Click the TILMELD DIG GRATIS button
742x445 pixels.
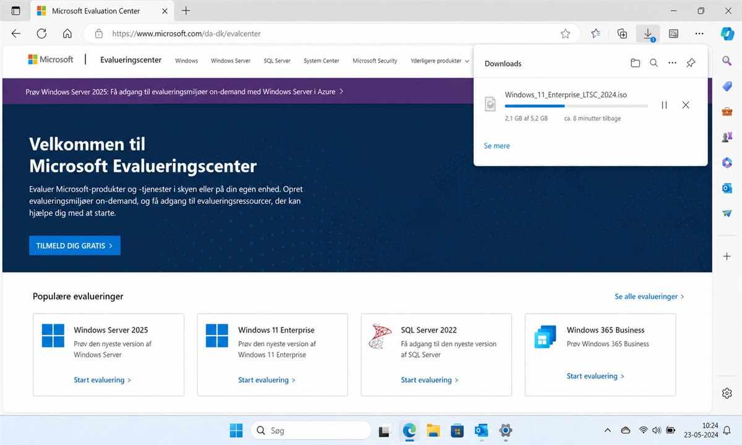[75, 245]
